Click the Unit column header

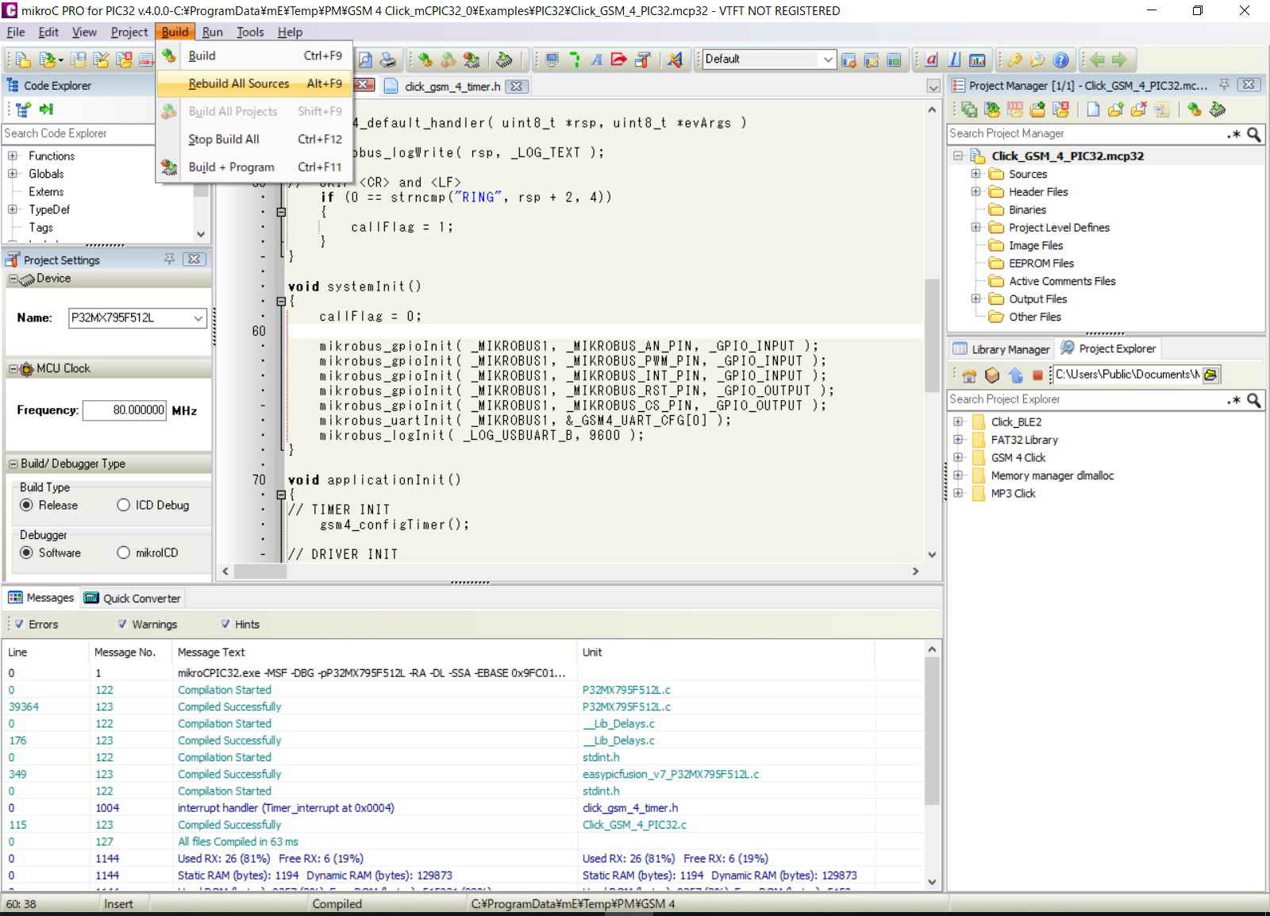tap(725, 652)
